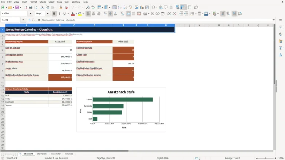Expand the font size dropdown
This screenshot has width=285, height=160.
(x=47, y=14)
